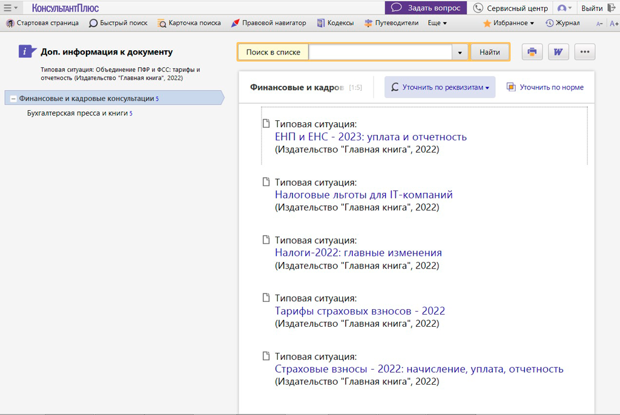This screenshot has height=415, width=620.
Task: Click Задать вопрос chat button
Action: tap(426, 8)
